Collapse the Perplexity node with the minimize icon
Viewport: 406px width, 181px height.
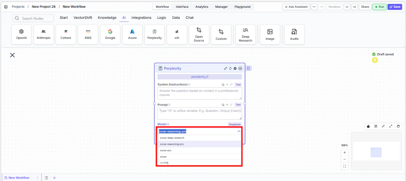[226, 68]
